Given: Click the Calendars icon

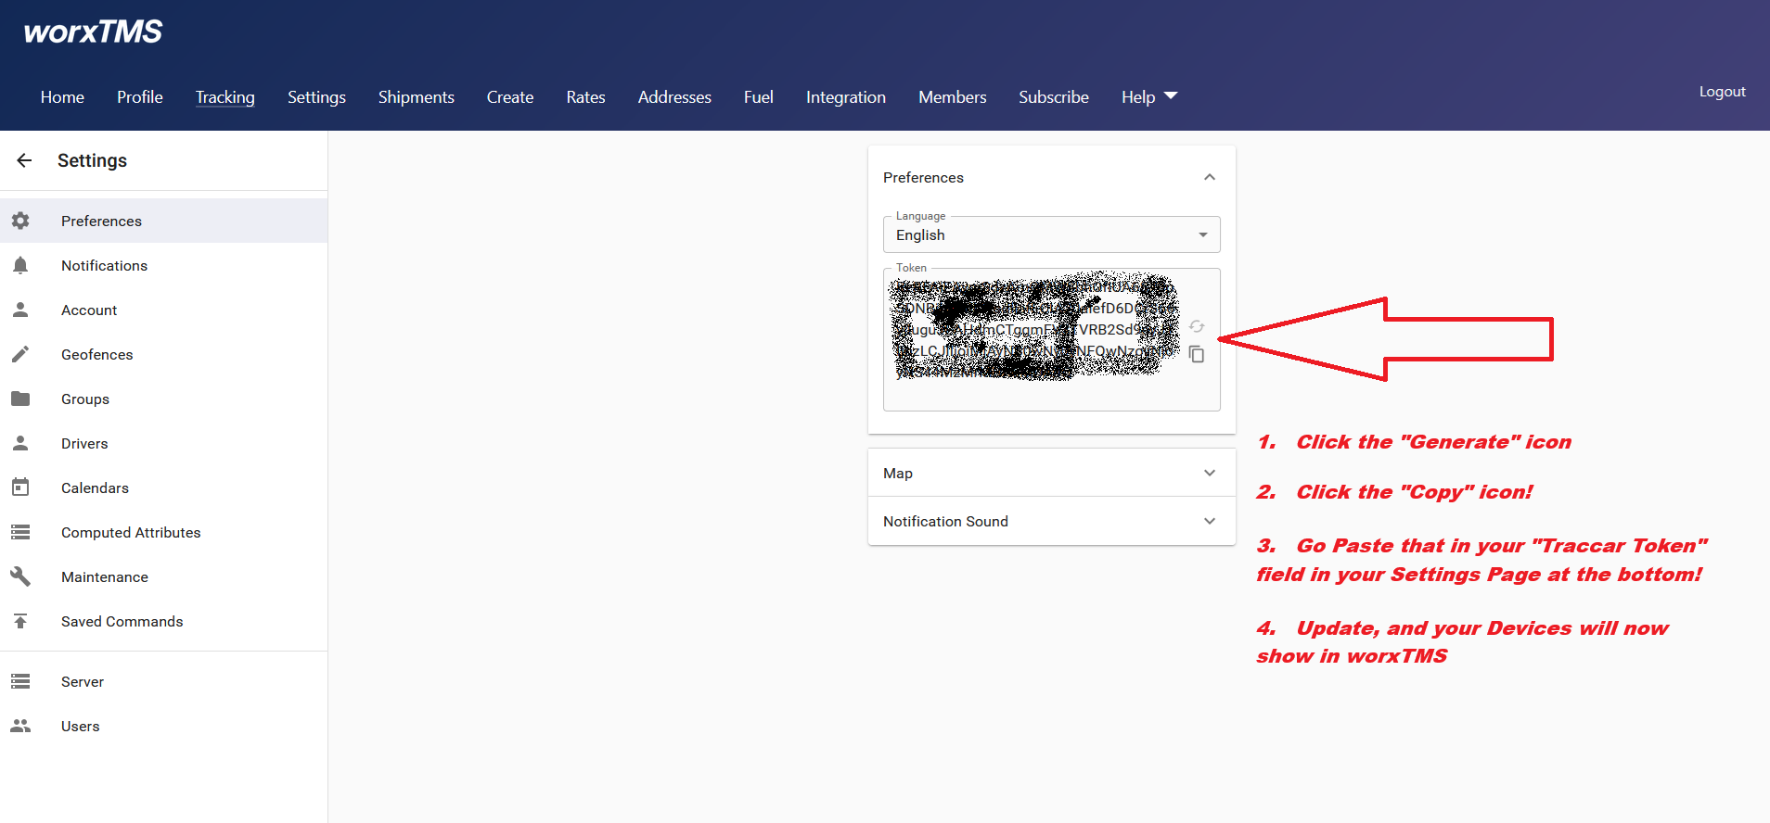Looking at the screenshot, I should pos(20,487).
